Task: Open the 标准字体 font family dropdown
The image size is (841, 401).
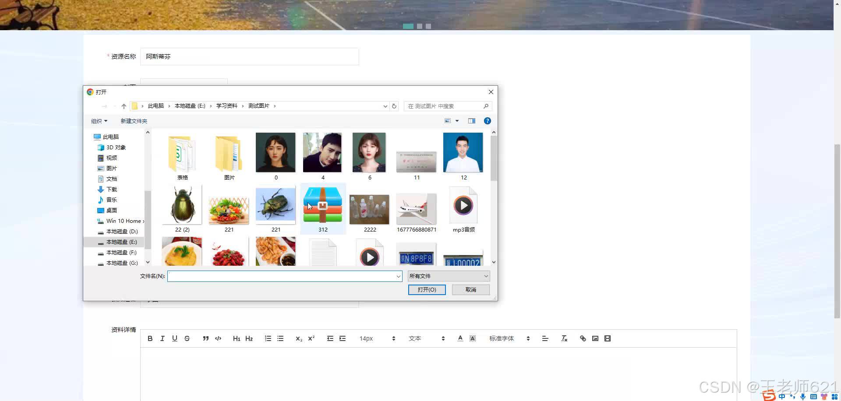Action: pyautogui.click(x=509, y=338)
